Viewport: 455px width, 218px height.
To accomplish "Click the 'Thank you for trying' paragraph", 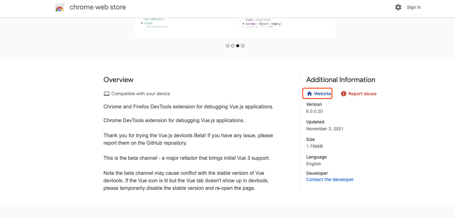I will click(x=188, y=139).
